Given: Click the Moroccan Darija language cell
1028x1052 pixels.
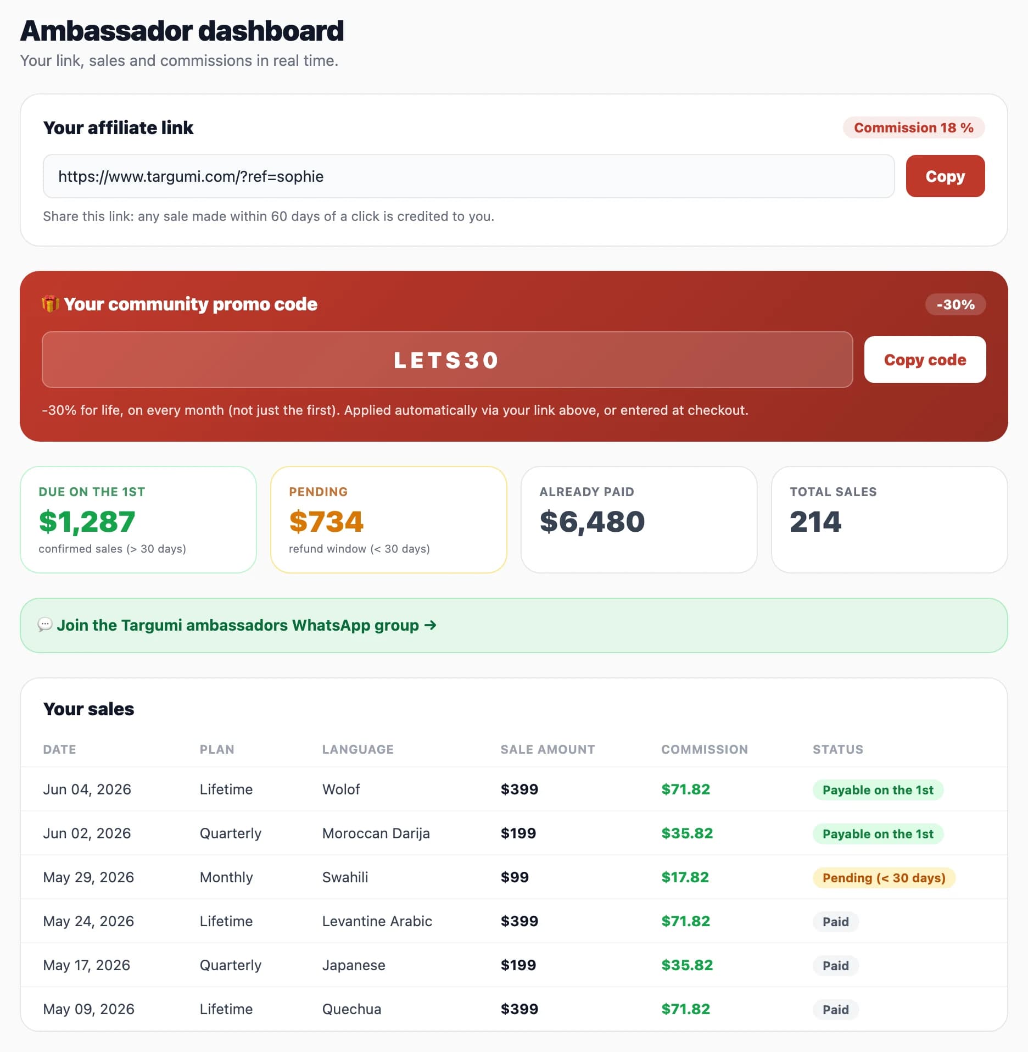Looking at the screenshot, I should (376, 833).
